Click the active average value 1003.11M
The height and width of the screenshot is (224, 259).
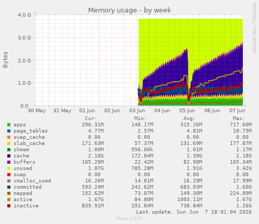190,200
